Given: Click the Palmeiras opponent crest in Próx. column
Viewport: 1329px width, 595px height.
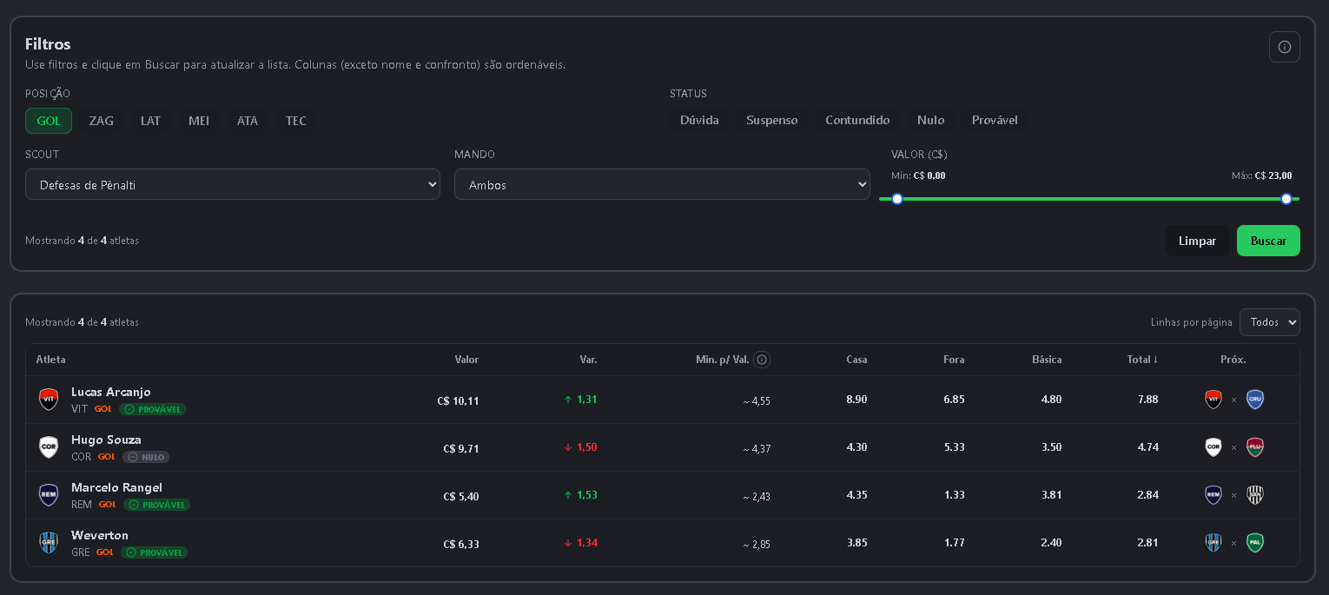Looking at the screenshot, I should tap(1254, 543).
